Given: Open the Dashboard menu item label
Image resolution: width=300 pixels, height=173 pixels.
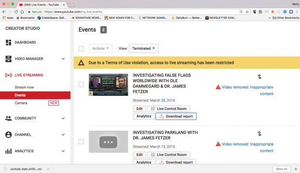Looking at the screenshot, I should [x=25, y=42].
